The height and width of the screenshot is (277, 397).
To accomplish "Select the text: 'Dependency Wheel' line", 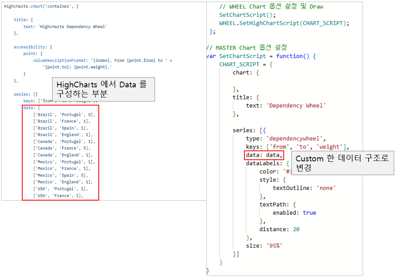I will (x=285, y=106).
